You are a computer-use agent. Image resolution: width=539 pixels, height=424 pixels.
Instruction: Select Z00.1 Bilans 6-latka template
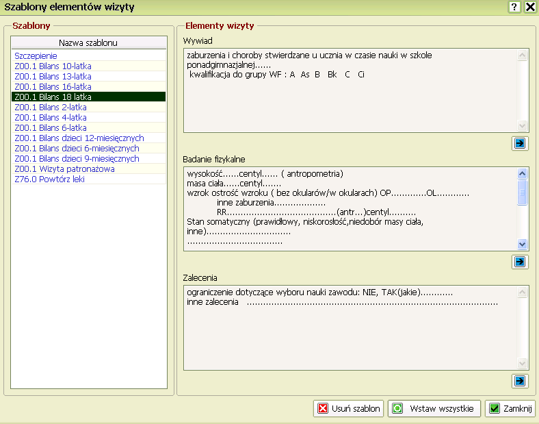[89, 127]
